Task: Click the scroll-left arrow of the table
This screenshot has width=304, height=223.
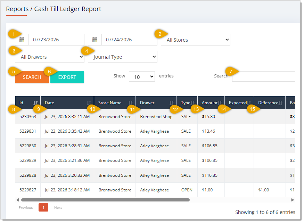Action: tap(18, 200)
